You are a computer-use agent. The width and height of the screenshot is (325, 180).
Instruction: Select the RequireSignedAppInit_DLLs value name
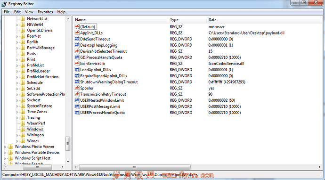pyautogui.click(x=104, y=76)
